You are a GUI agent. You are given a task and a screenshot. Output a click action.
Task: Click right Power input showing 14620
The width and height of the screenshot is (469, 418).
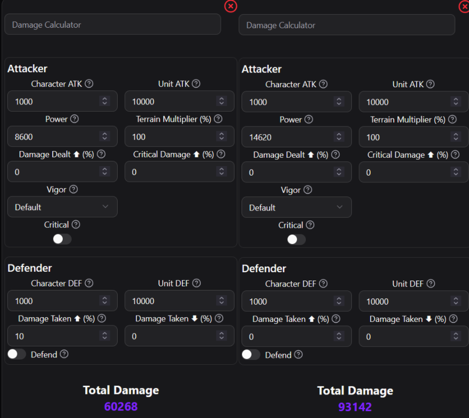click(x=296, y=137)
